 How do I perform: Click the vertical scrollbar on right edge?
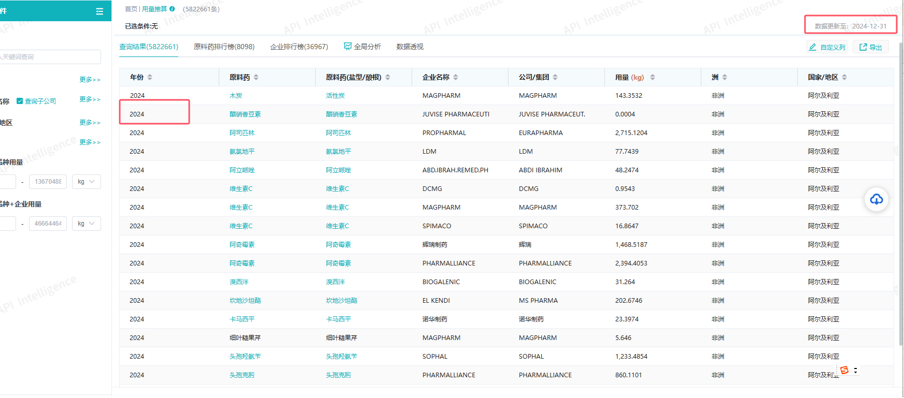tap(901, 191)
